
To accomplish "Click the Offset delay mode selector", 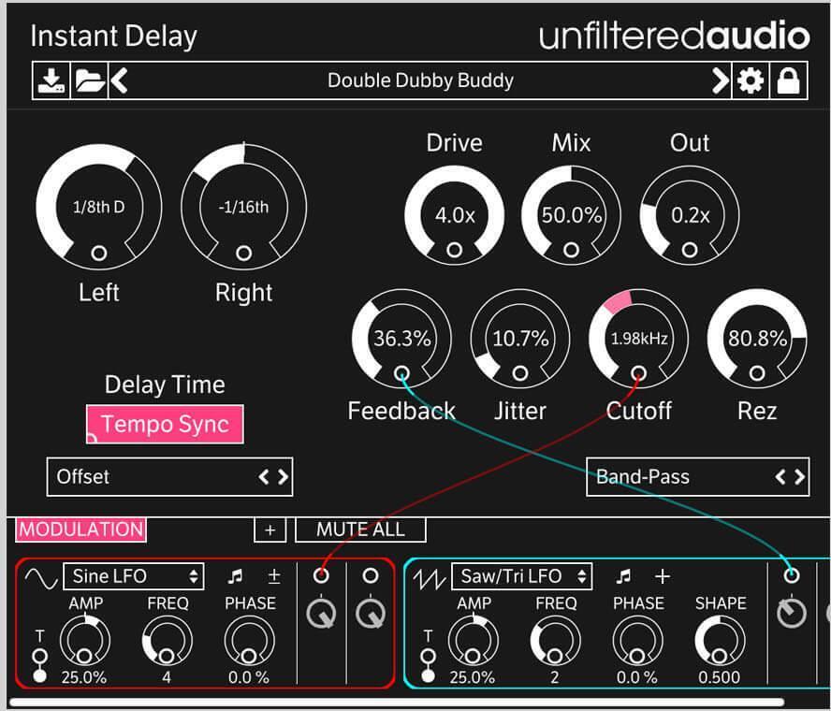I will click(168, 476).
